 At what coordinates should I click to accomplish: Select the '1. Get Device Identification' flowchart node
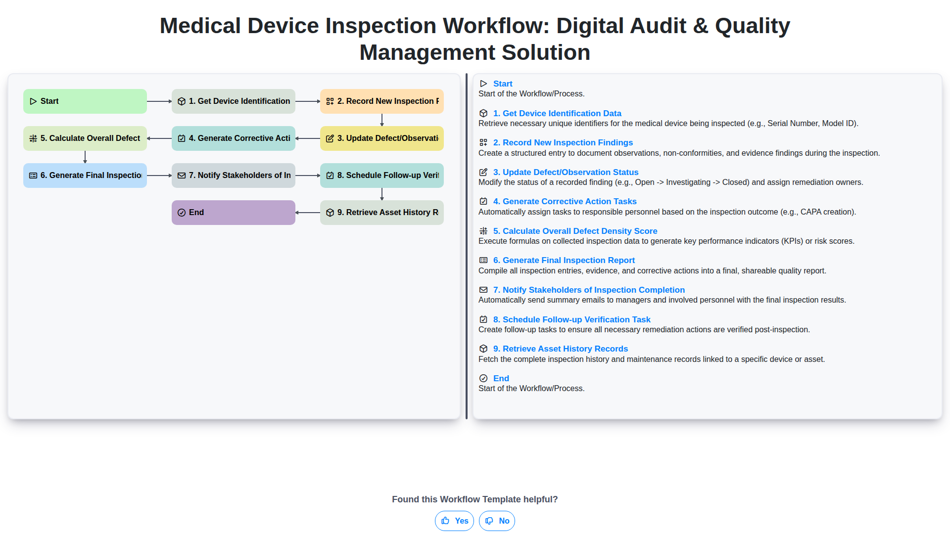[234, 101]
